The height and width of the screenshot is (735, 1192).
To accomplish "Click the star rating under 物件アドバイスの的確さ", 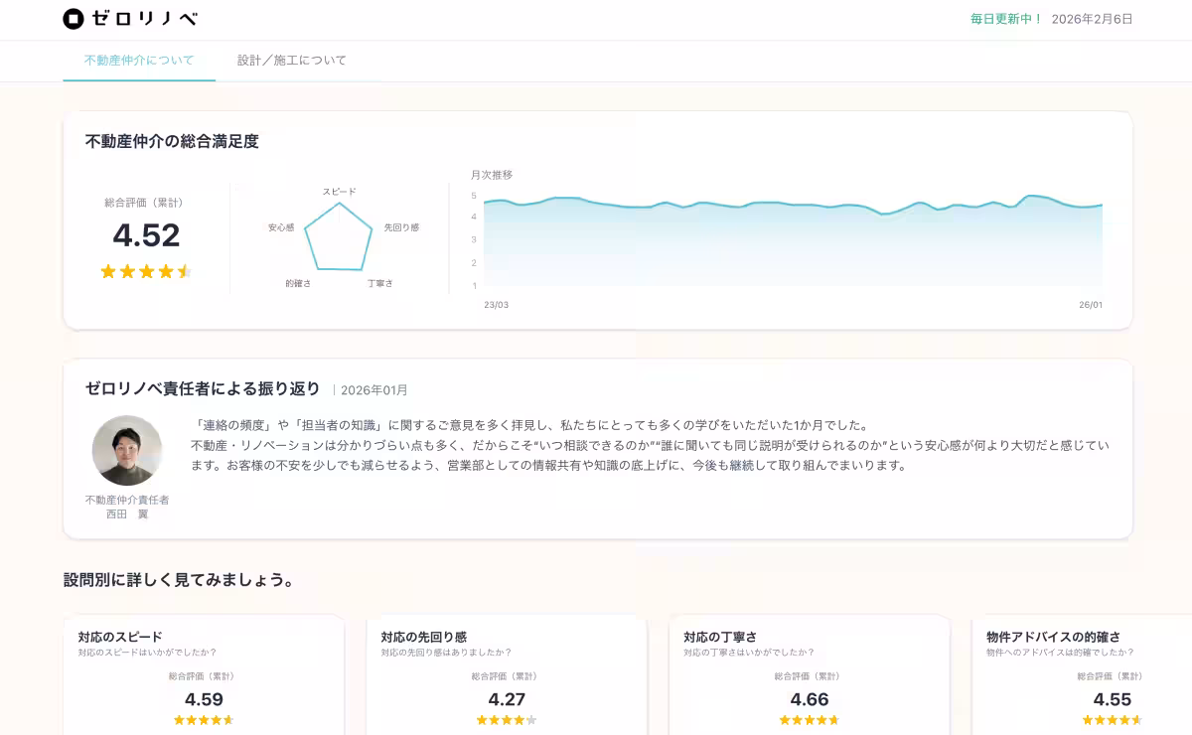I will pyautogui.click(x=1112, y=721).
